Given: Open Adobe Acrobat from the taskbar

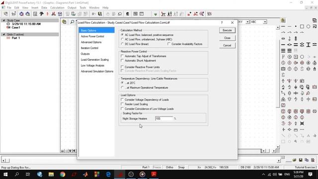Looking at the screenshot, I should 154,175.
